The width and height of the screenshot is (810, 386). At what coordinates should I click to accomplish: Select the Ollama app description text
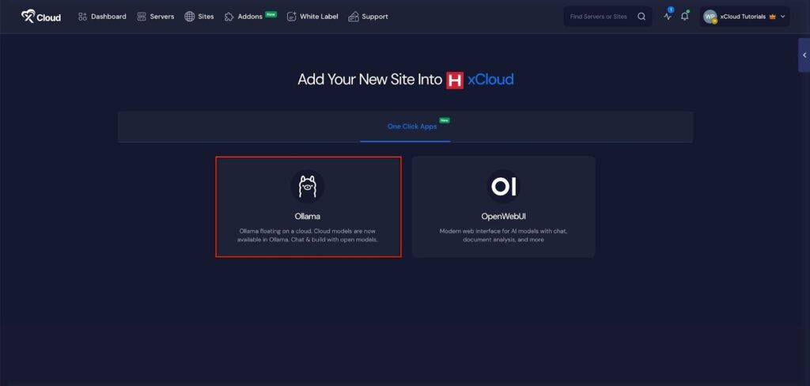308,235
